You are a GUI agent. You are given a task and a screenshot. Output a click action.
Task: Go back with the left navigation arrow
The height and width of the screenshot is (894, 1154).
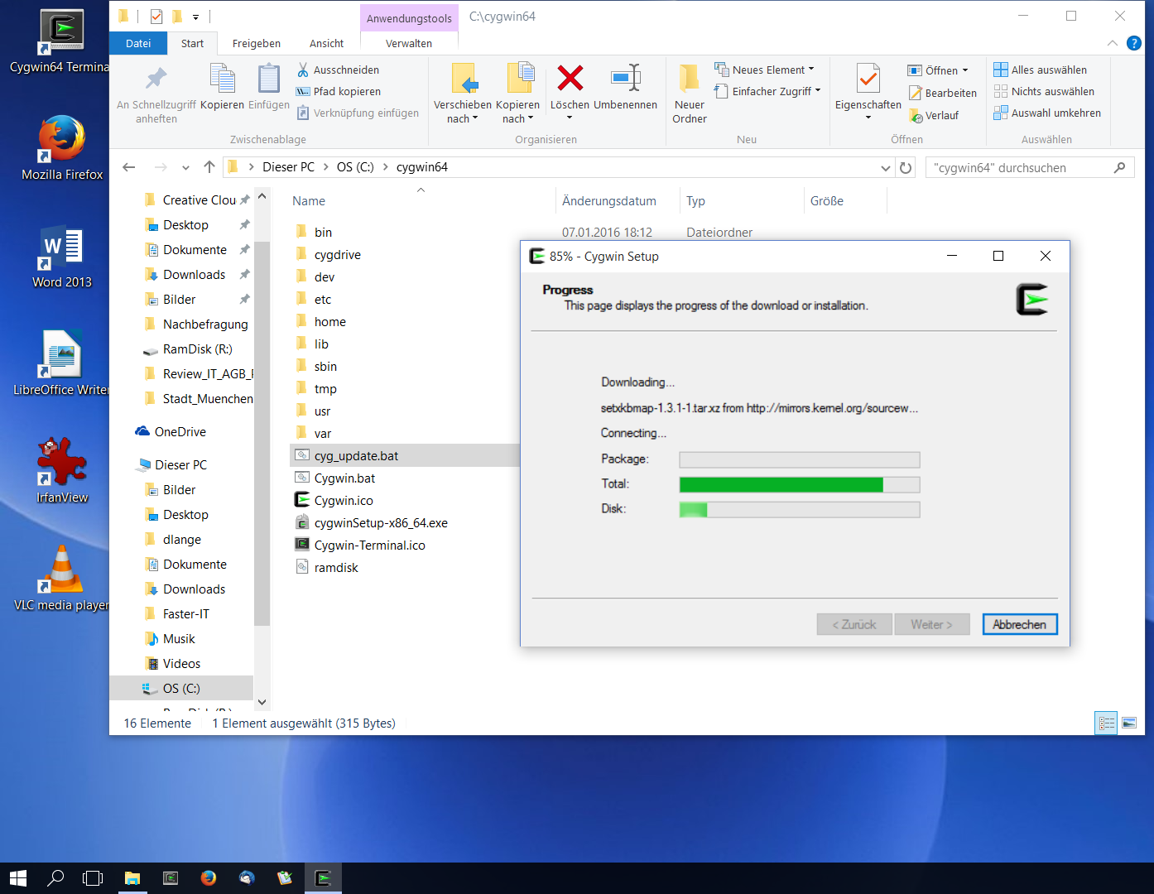point(129,167)
